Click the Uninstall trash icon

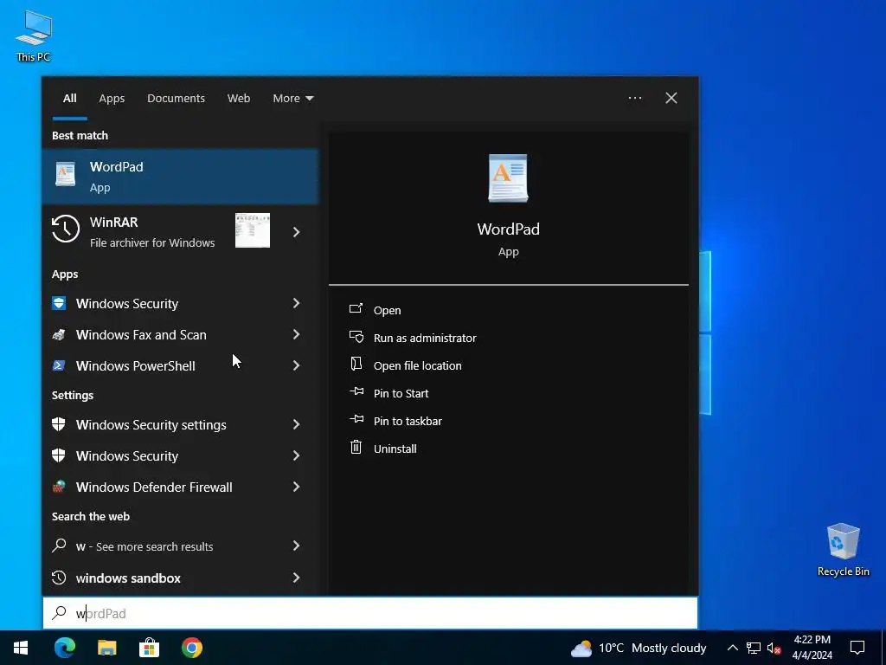point(356,448)
